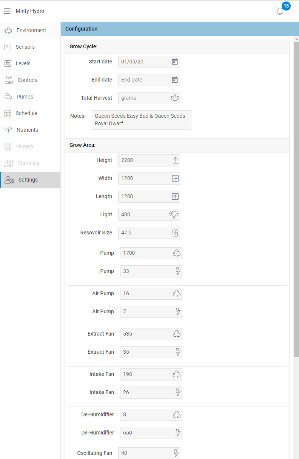Click the Total Harvest grams input
Image resolution: width=299 pixels, height=459 pixels.
(143, 98)
